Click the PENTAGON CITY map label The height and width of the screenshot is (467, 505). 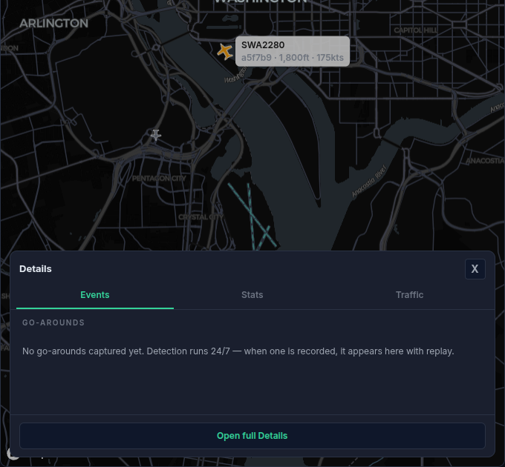159,179
